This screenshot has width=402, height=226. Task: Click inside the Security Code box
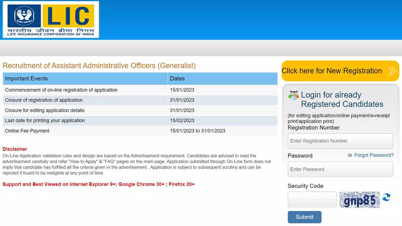tap(312, 199)
